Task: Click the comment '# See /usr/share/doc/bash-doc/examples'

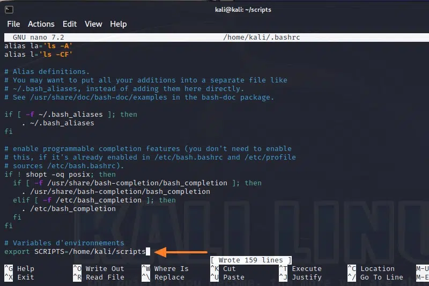Action: click(x=139, y=97)
